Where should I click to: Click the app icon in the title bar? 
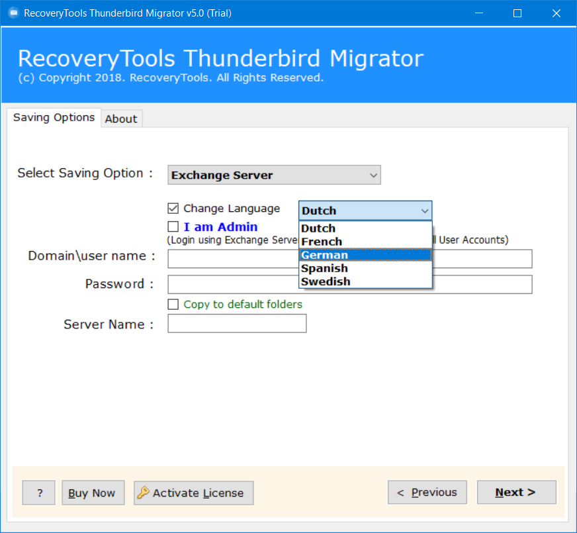coord(14,13)
